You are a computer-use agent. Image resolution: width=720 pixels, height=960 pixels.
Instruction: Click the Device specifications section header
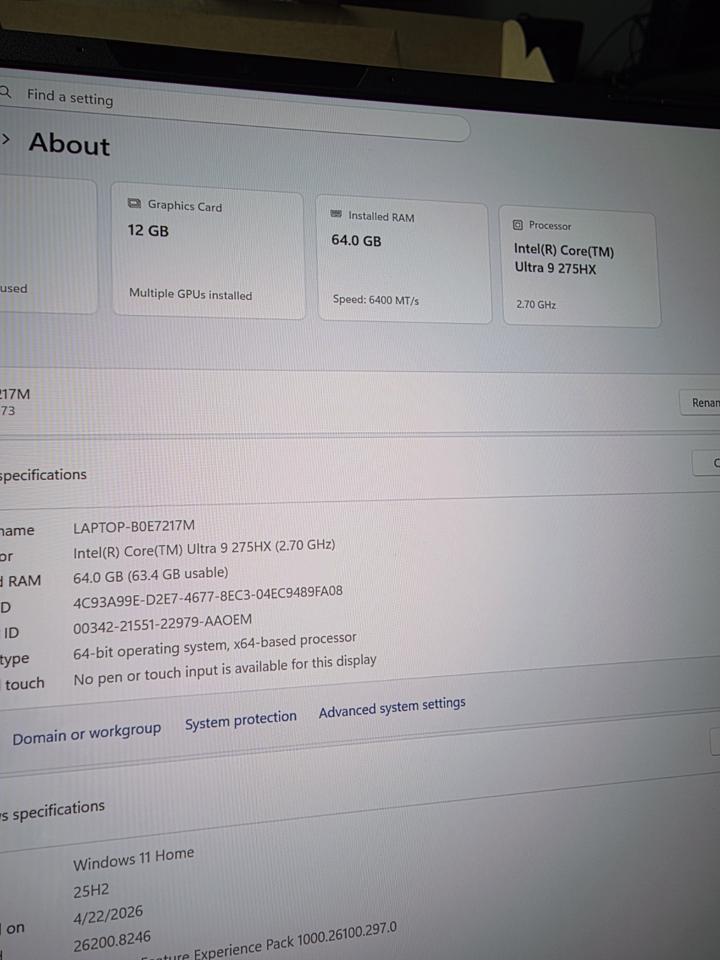pos(43,475)
